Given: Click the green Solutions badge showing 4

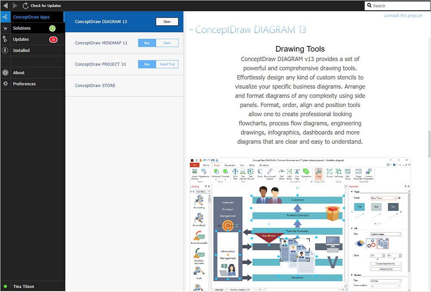Looking at the screenshot, I should (52, 28).
